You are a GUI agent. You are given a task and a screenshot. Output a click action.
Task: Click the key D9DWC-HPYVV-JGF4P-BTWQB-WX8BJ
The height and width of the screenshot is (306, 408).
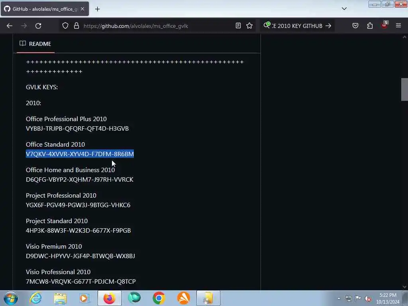click(80, 256)
